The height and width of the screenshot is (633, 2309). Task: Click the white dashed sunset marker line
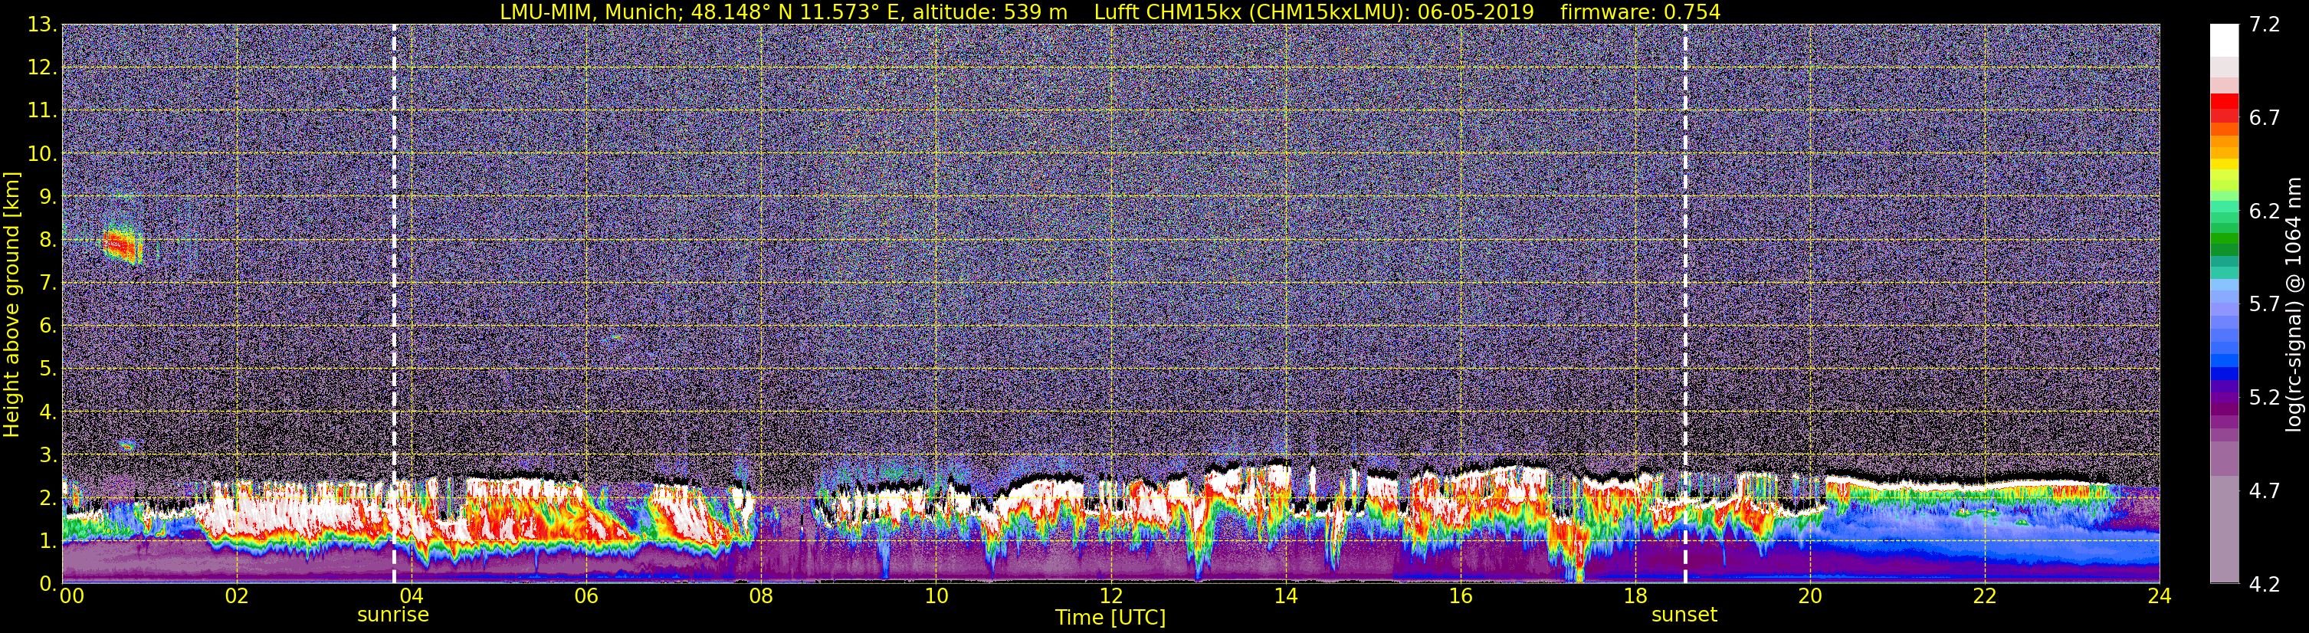point(1684,303)
